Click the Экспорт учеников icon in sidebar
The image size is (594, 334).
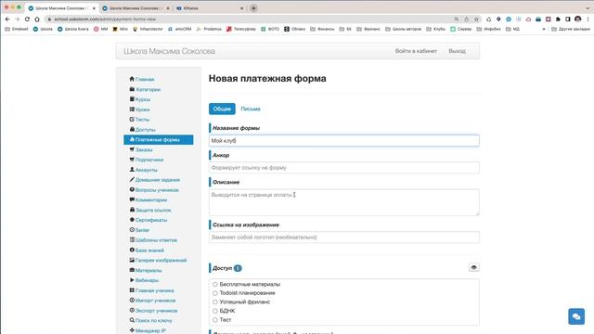tap(132, 310)
